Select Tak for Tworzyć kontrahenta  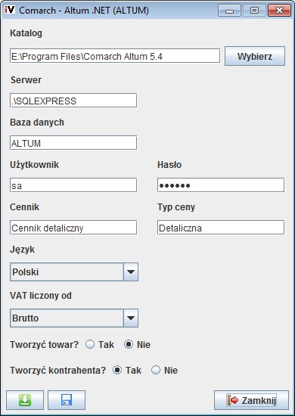click(x=117, y=370)
